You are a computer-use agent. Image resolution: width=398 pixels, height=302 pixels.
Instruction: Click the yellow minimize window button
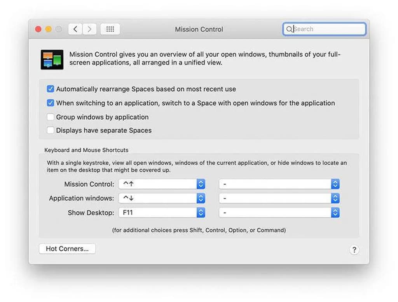[x=49, y=29]
